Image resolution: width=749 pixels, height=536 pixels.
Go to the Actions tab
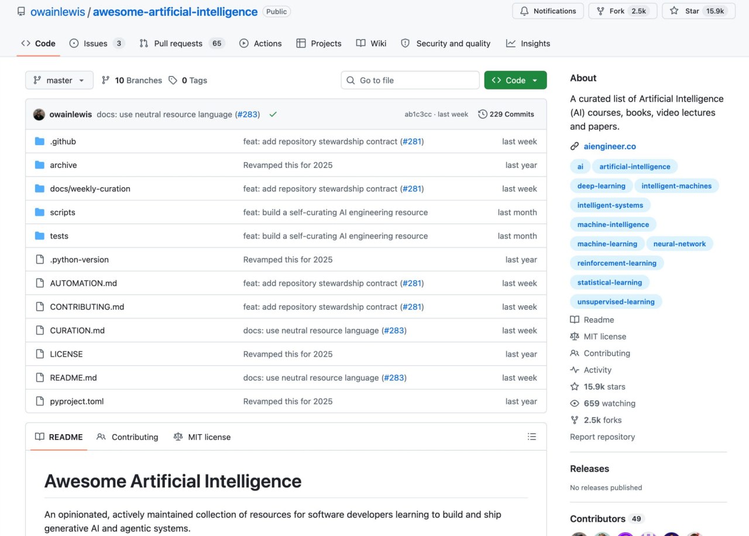coord(260,43)
